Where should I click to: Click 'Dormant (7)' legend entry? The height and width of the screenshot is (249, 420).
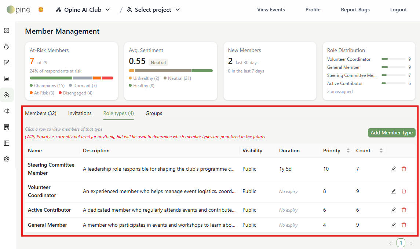83,86
